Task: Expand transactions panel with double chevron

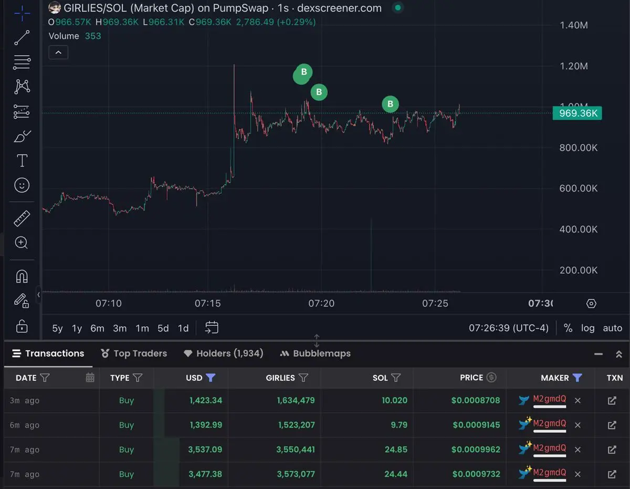Action: 618,354
